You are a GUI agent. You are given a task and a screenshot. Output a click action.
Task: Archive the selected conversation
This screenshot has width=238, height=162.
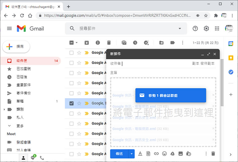[87, 43]
